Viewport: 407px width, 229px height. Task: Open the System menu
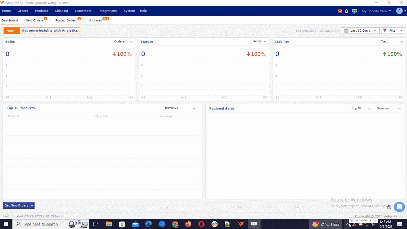tap(129, 11)
